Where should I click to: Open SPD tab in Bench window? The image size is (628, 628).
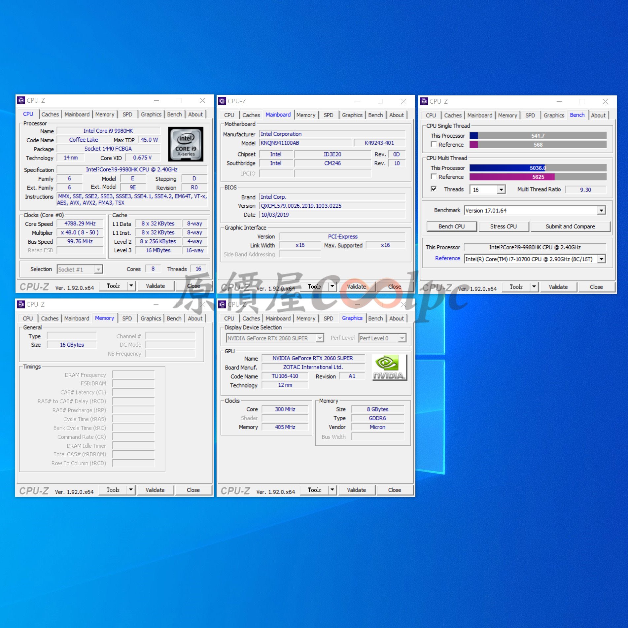point(530,115)
